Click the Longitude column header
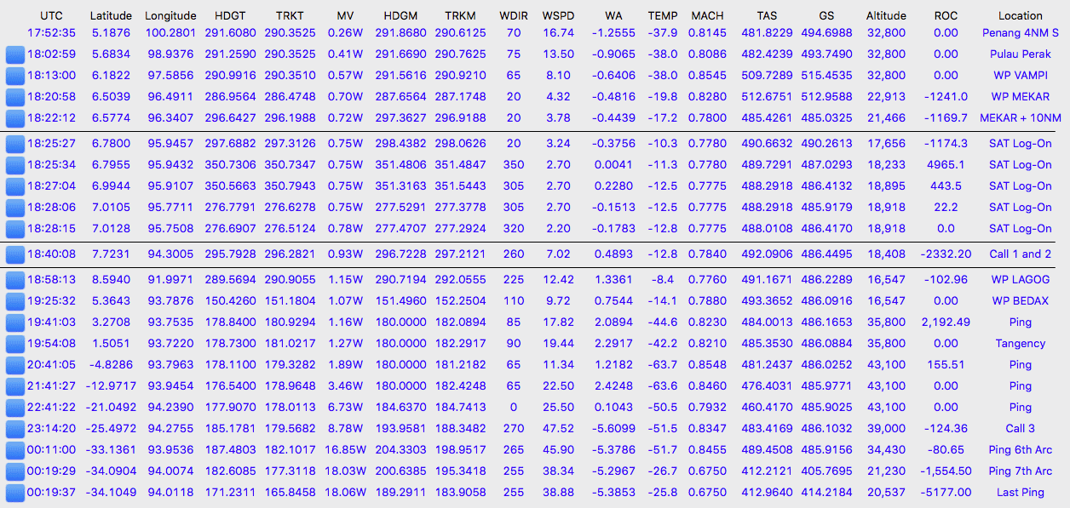This screenshot has height=508, width=1070. [x=170, y=16]
